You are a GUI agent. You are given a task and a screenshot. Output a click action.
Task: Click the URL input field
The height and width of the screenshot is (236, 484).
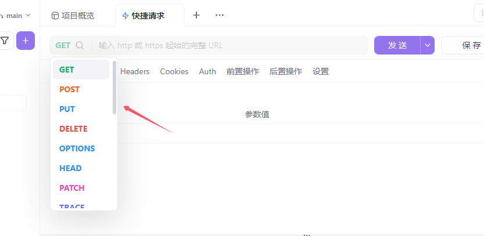pos(230,45)
